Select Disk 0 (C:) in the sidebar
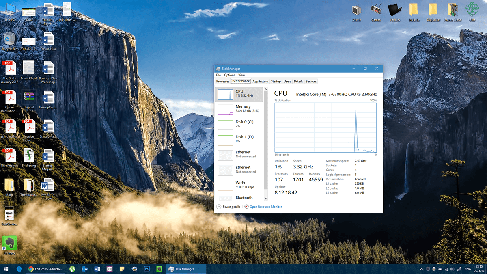 [x=239, y=125]
